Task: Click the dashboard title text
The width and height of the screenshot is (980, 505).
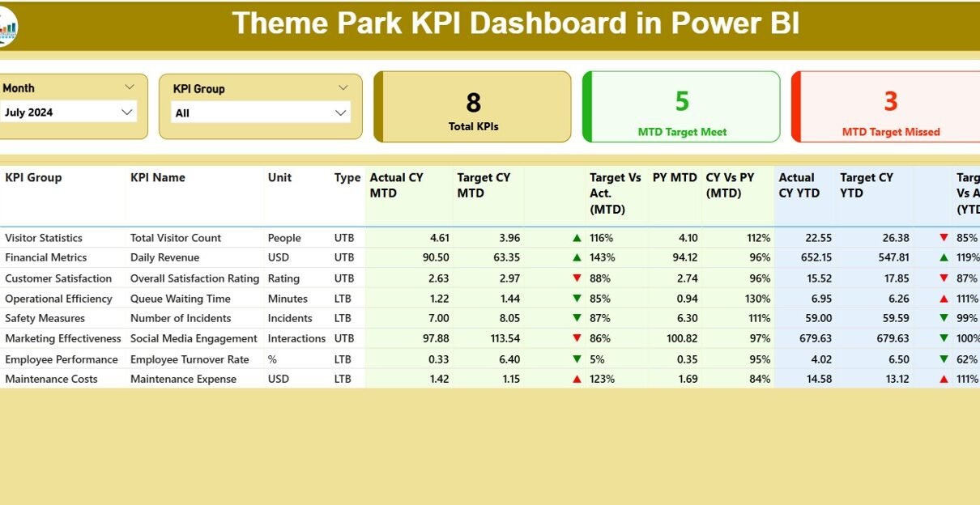Action: [x=516, y=23]
